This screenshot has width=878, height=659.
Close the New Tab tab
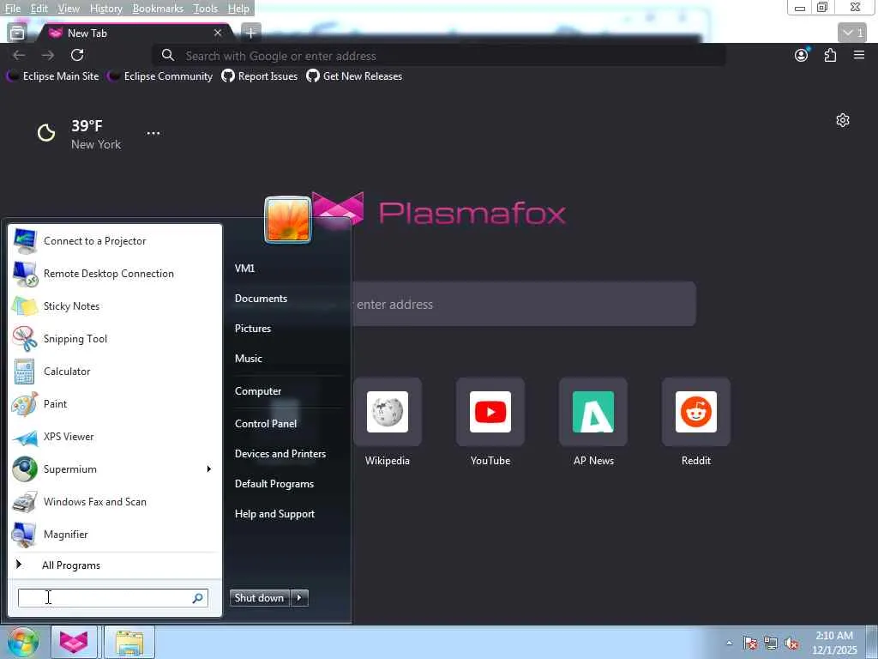pos(218,33)
